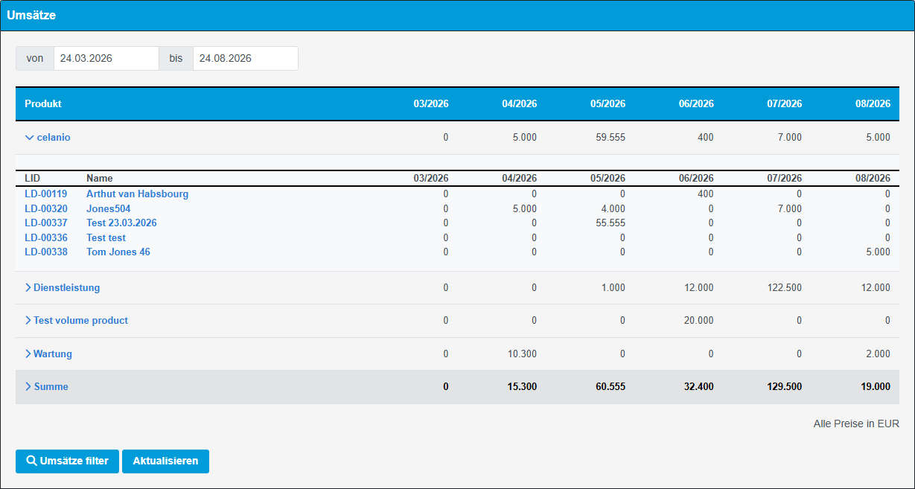This screenshot has height=489, width=915.
Task: Open the Jones504 name link
Action: tap(109, 209)
